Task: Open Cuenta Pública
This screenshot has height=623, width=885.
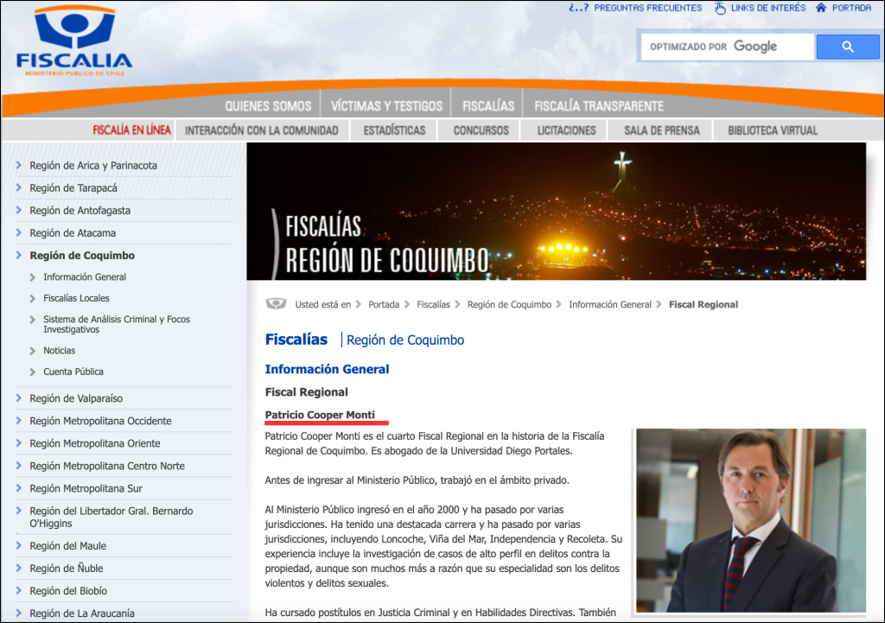Action: pos(73,372)
